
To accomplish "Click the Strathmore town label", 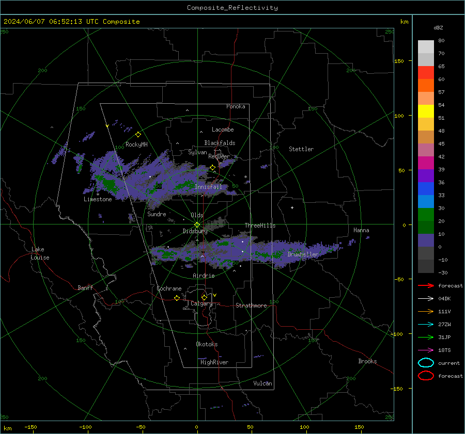I will (x=251, y=306).
